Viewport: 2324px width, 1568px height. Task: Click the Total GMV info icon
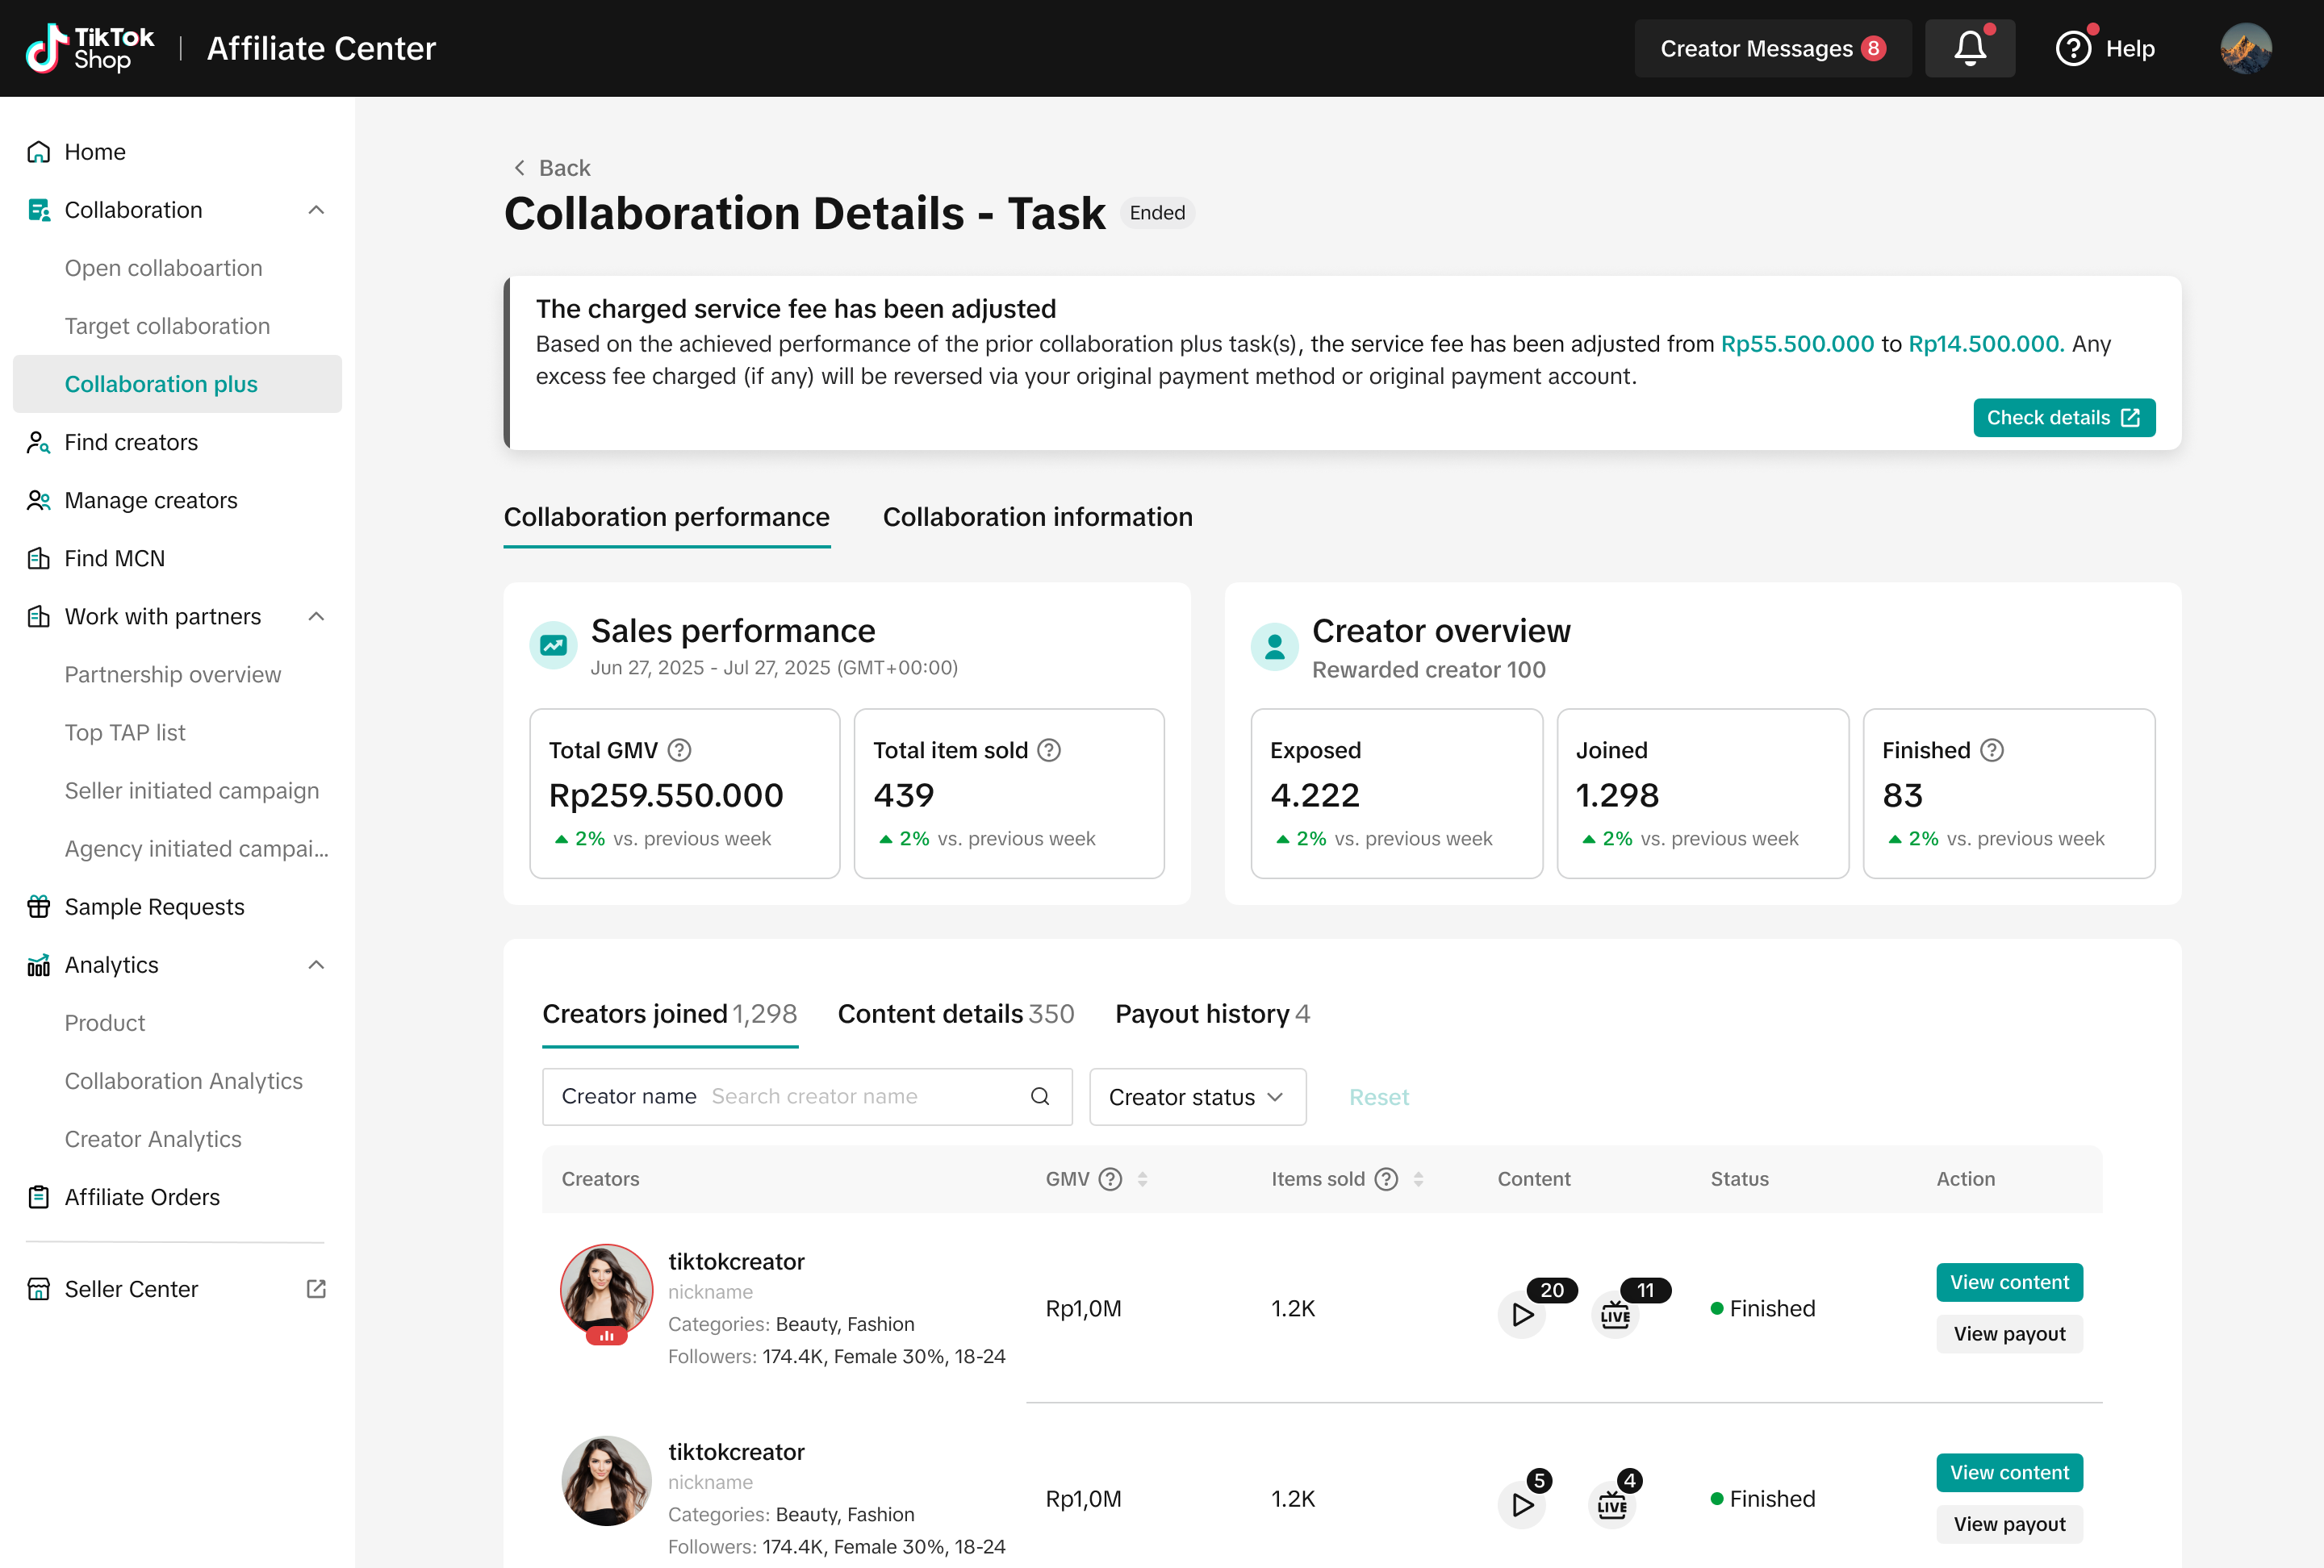(x=679, y=749)
